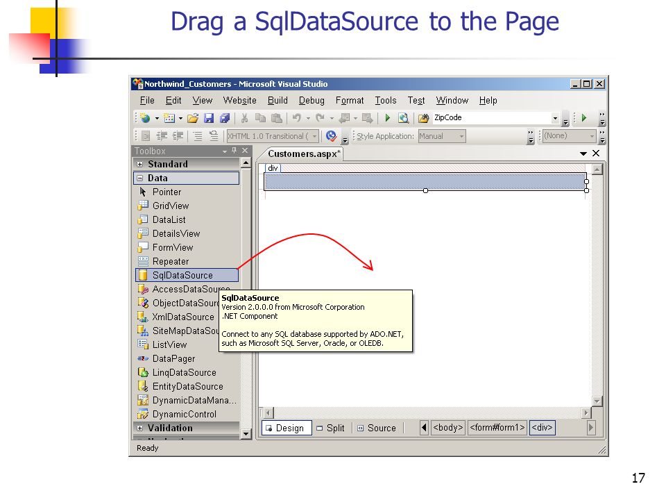Click the Decrease Indent toolbar icon
The width and height of the screenshot is (666, 500).
162,136
